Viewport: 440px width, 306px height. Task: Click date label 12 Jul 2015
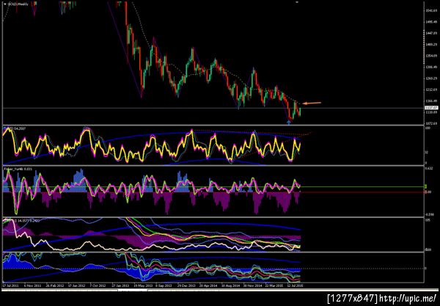tap(295, 285)
